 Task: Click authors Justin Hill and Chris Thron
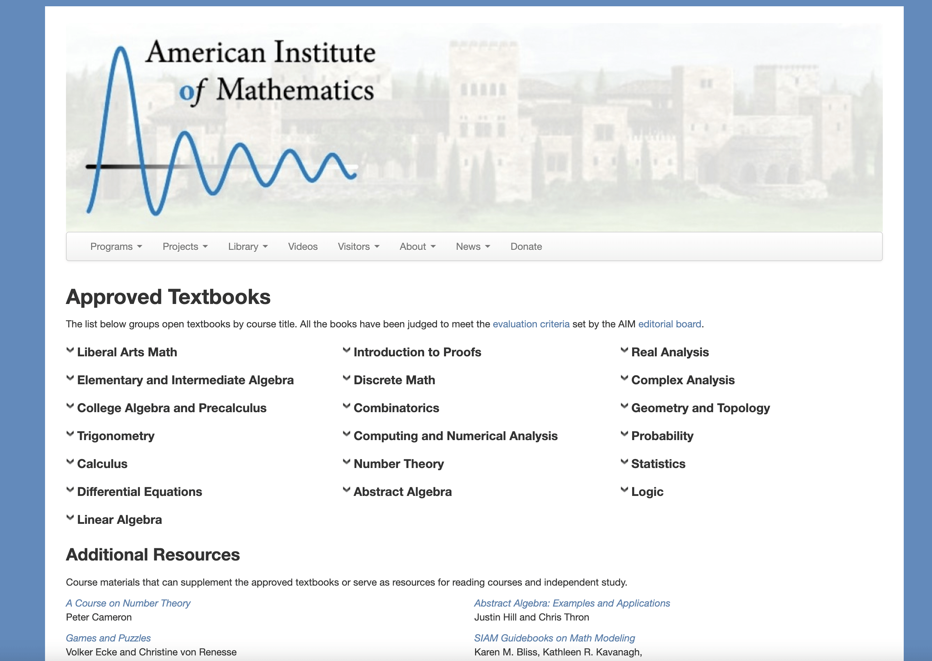tap(532, 617)
